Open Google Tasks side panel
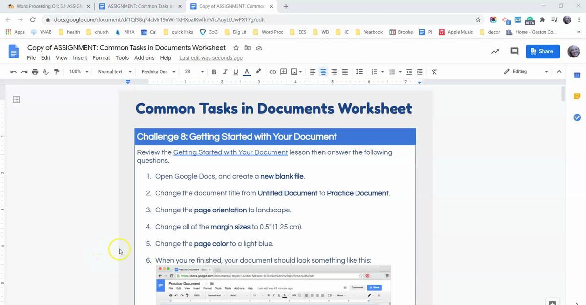The width and height of the screenshot is (586, 305). pos(577,117)
